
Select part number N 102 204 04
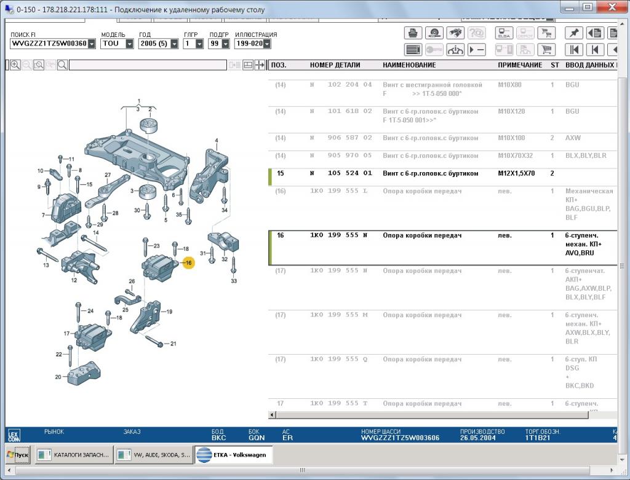[341, 85]
